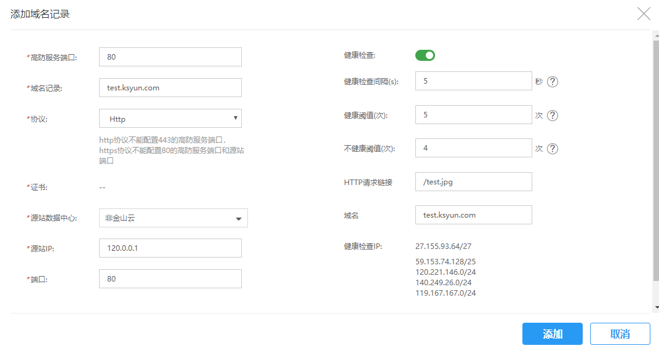This screenshot has width=659, height=351.
Task: Click the 高防服务端口 input field
Action: point(170,57)
